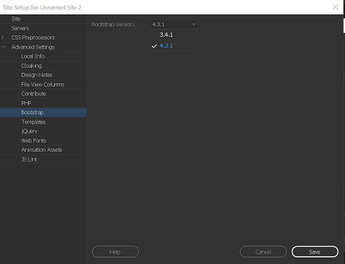Image resolution: width=345 pixels, height=264 pixels.
Task: Open the Bootstrap Version dropdown arrow
Action: coord(193,24)
